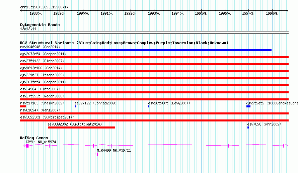The width and height of the screenshot is (298, 173).
Task: Select the MIR4499|NR_039721 gene label
Action: [x=114, y=150]
